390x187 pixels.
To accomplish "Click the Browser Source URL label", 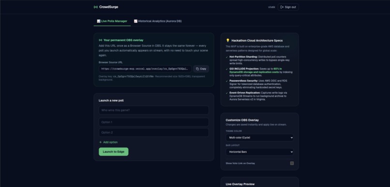I will pos(110,62).
